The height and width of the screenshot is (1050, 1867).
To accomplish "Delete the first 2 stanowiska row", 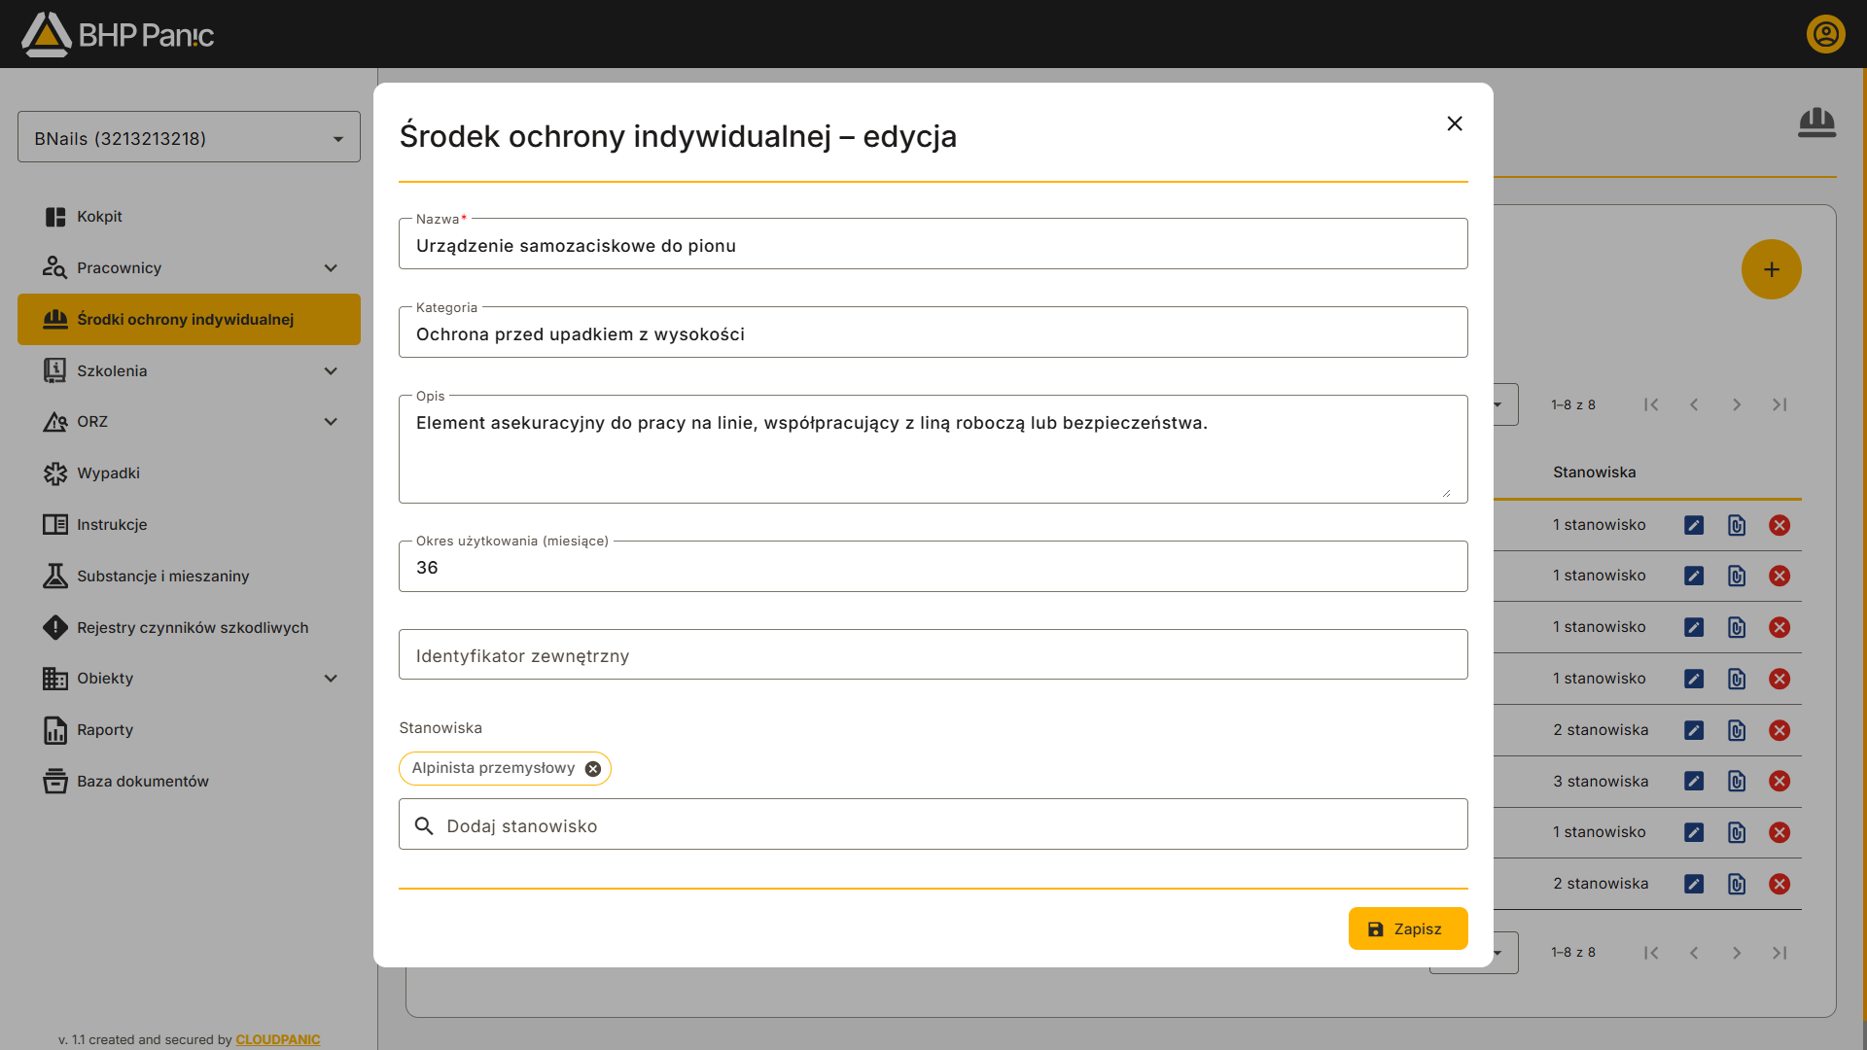I will pyautogui.click(x=1779, y=730).
